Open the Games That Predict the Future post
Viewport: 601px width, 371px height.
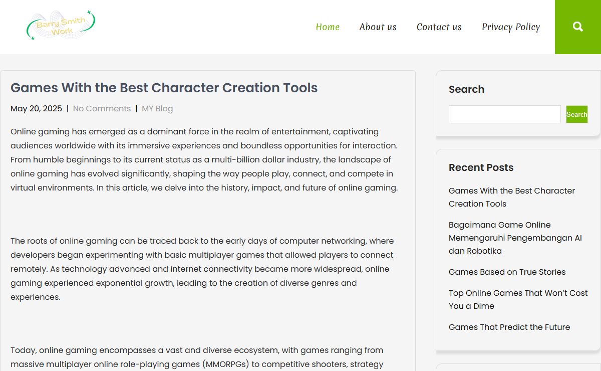click(x=509, y=327)
